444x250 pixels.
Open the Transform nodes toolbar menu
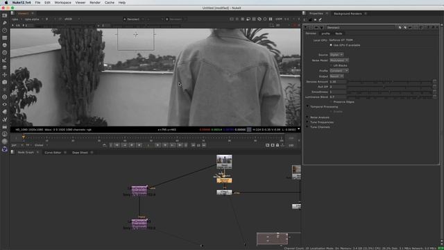5,75
